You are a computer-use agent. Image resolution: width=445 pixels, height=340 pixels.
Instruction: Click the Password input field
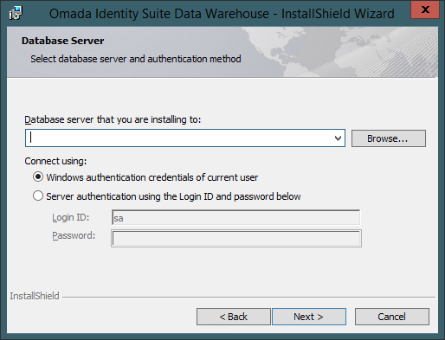click(236, 238)
